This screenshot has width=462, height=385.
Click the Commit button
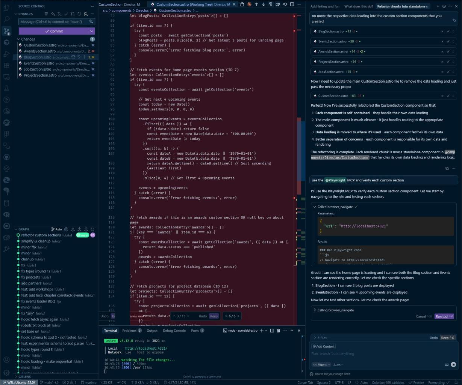click(x=53, y=31)
